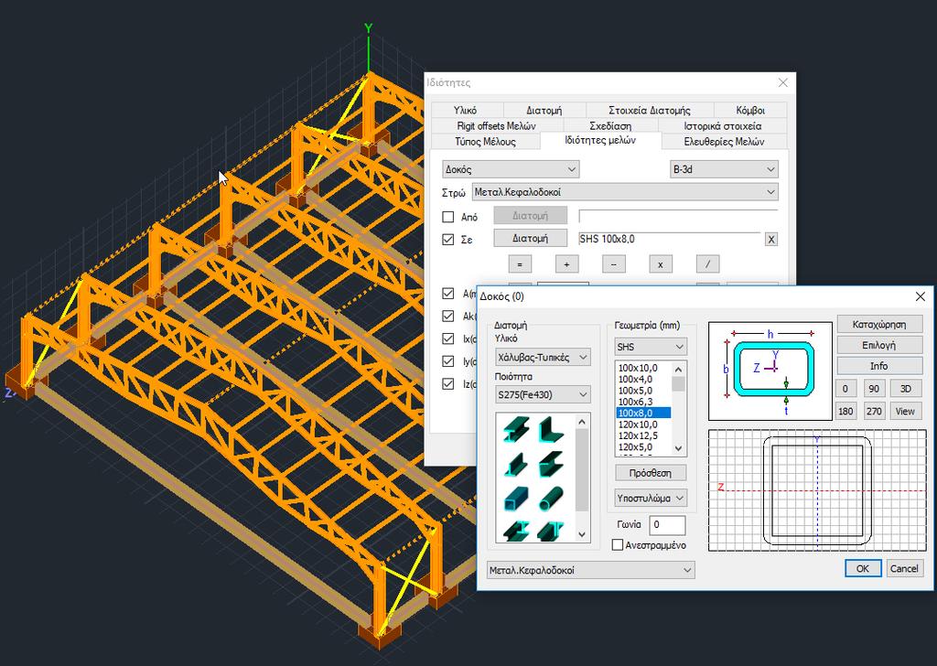Click the minus operator button
The width and height of the screenshot is (937, 666).
pos(613,264)
